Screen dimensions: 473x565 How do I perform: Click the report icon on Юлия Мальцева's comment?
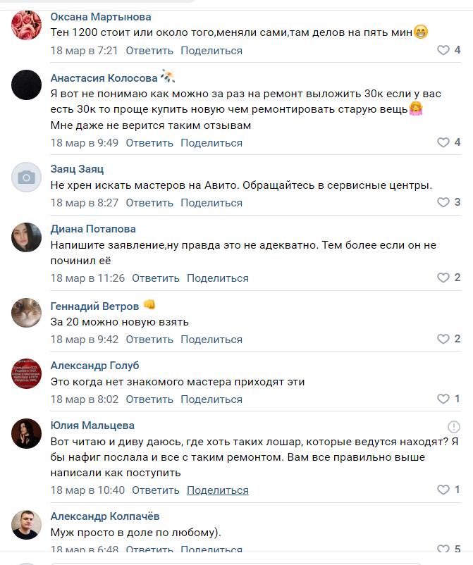tap(454, 427)
